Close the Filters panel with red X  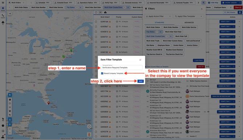[202, 9]
